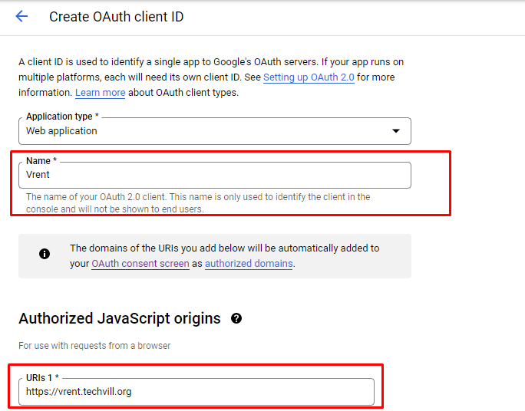Click the back arrow icon
Screen dimensions: 525x411
[x=21, y=16]
